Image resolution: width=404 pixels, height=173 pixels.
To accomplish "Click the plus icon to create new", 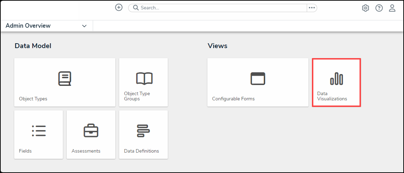I will pos(119,8).
